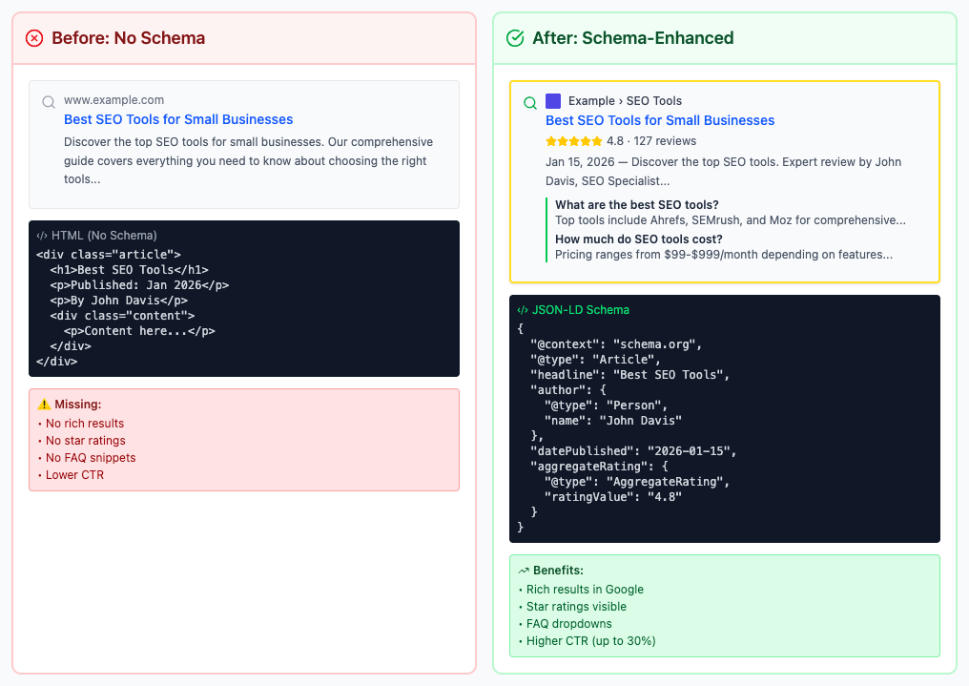Click the '4.8 · 127 reviews' text

[651, 141]
